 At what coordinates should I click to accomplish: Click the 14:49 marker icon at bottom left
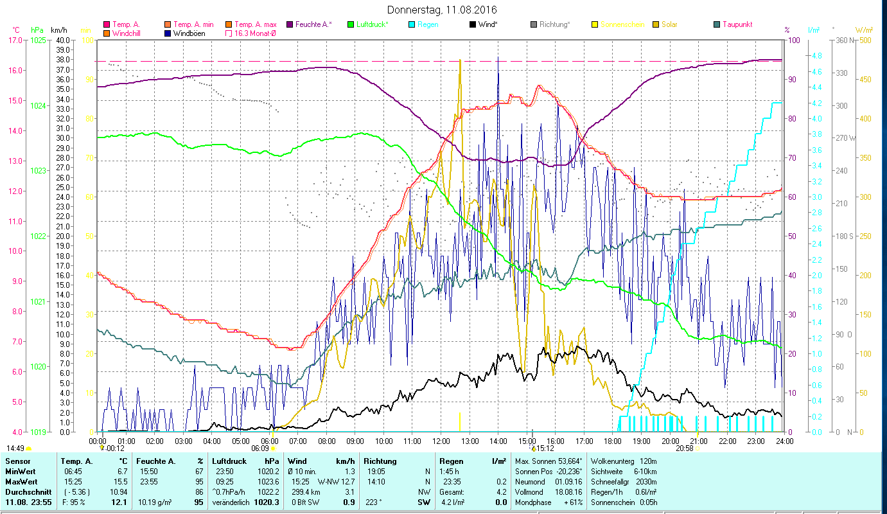click(28, 448)
